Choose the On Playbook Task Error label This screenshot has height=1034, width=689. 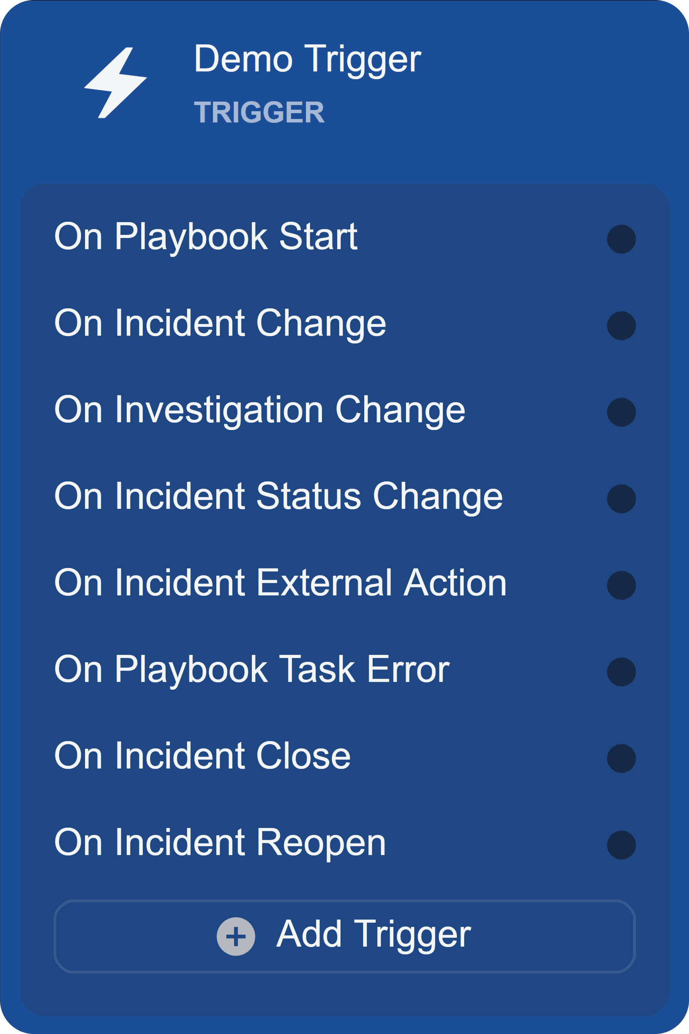(252, 669)
